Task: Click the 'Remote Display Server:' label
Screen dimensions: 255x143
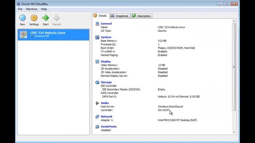Action: pos(114,76)
